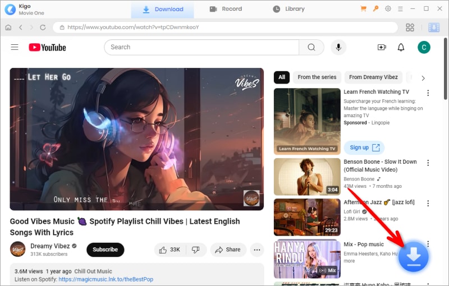449x286 pixels.
Task: Open Dreamy Vibez channel name
Action: click(x=50, y=246)
